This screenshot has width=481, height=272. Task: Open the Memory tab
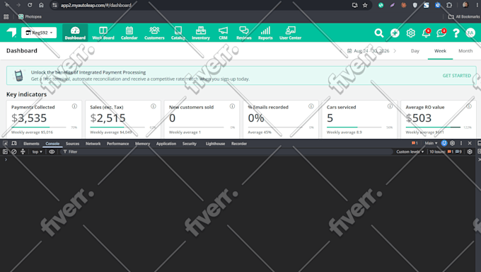[x=142, y=144]
